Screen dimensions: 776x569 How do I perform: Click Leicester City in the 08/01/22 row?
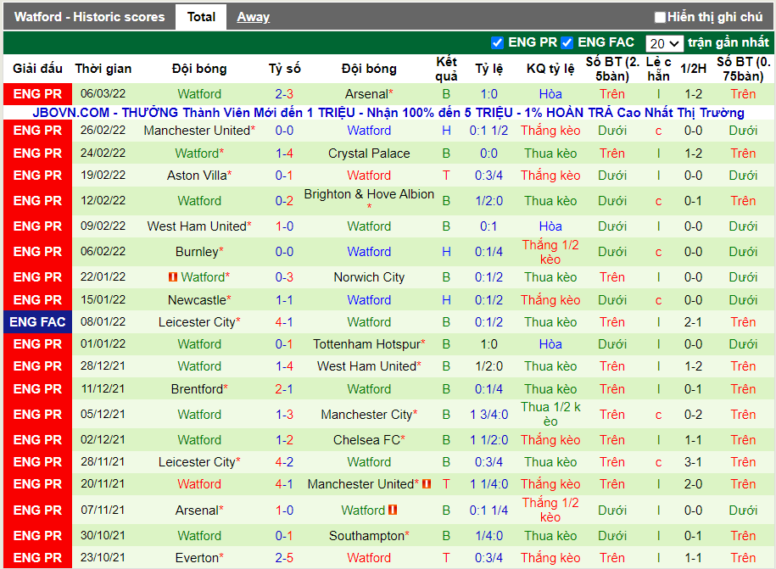point(197,322)
